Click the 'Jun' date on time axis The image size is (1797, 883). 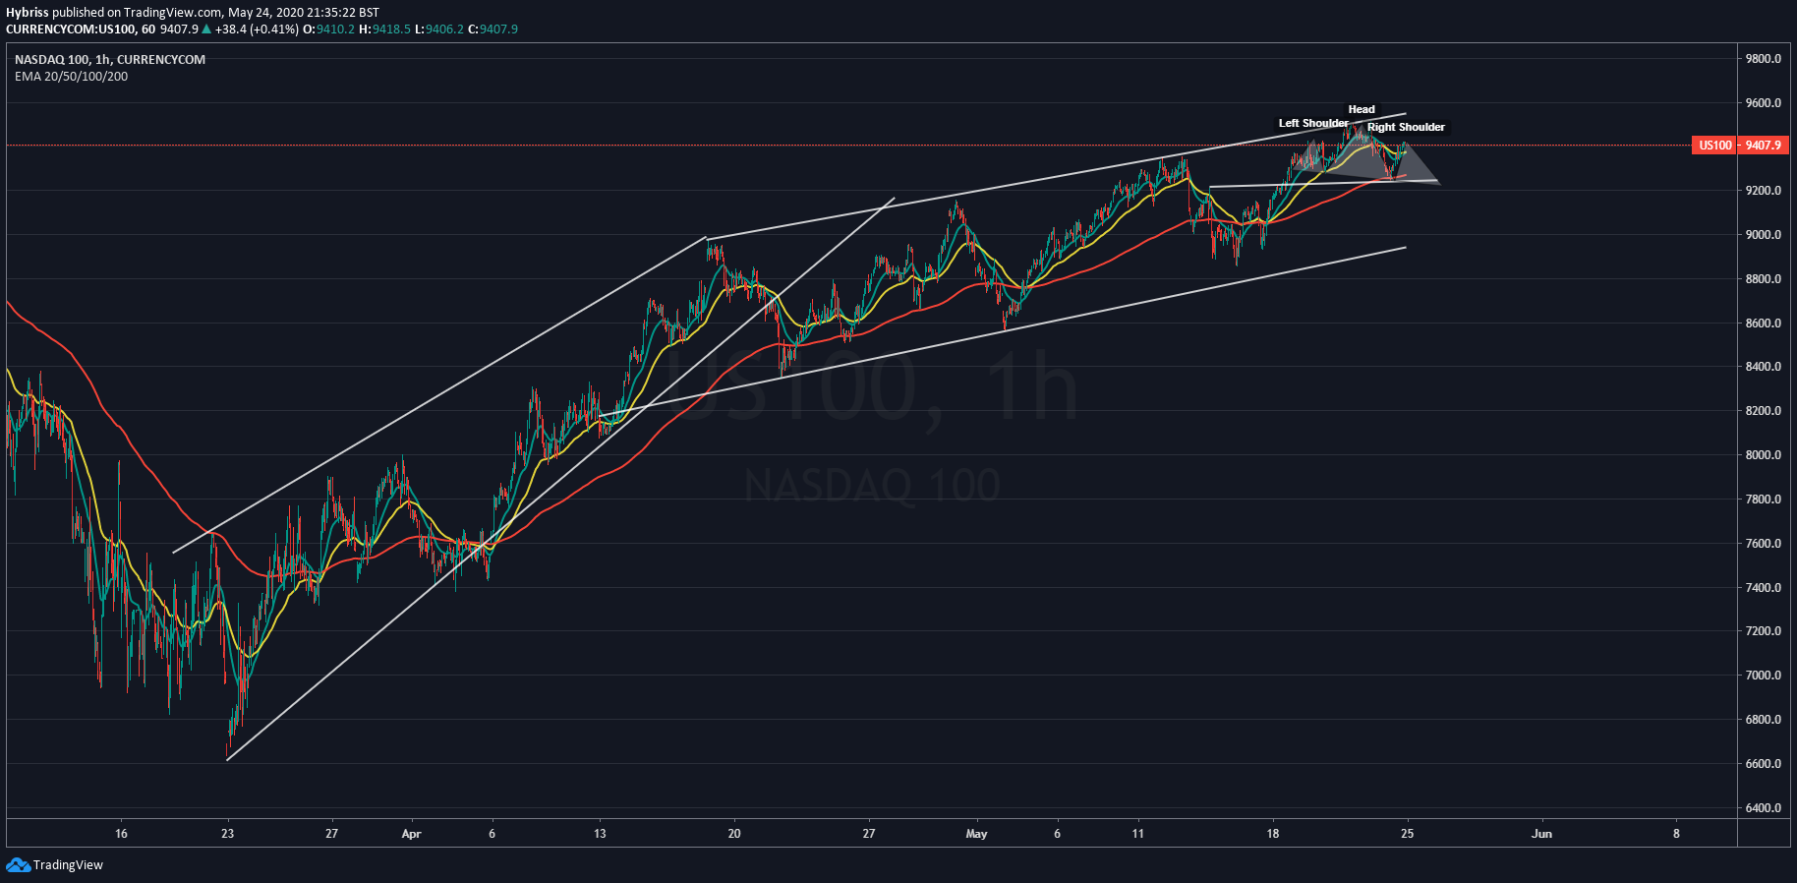pyautogui.click(x=1541, y=834)
